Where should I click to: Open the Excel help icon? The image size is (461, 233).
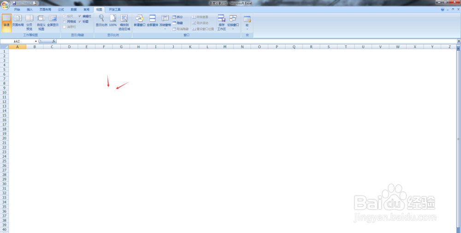443,9
